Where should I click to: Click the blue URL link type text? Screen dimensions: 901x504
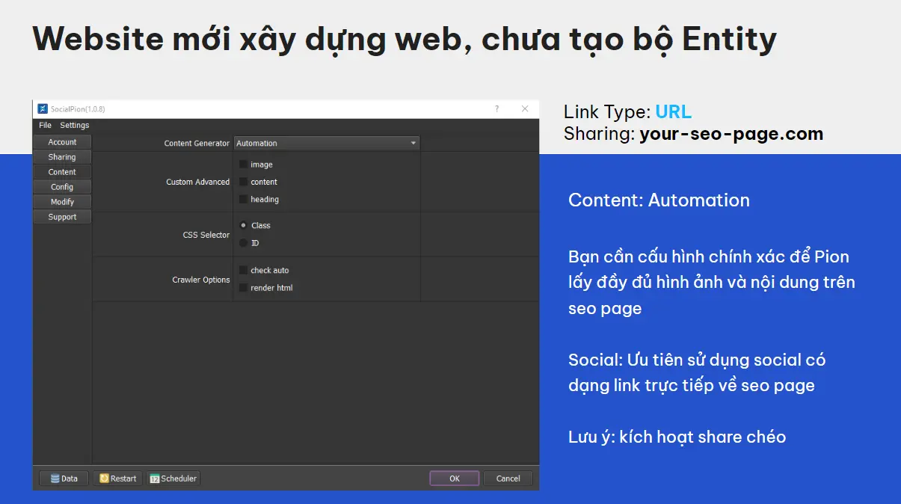click(674, 112)
